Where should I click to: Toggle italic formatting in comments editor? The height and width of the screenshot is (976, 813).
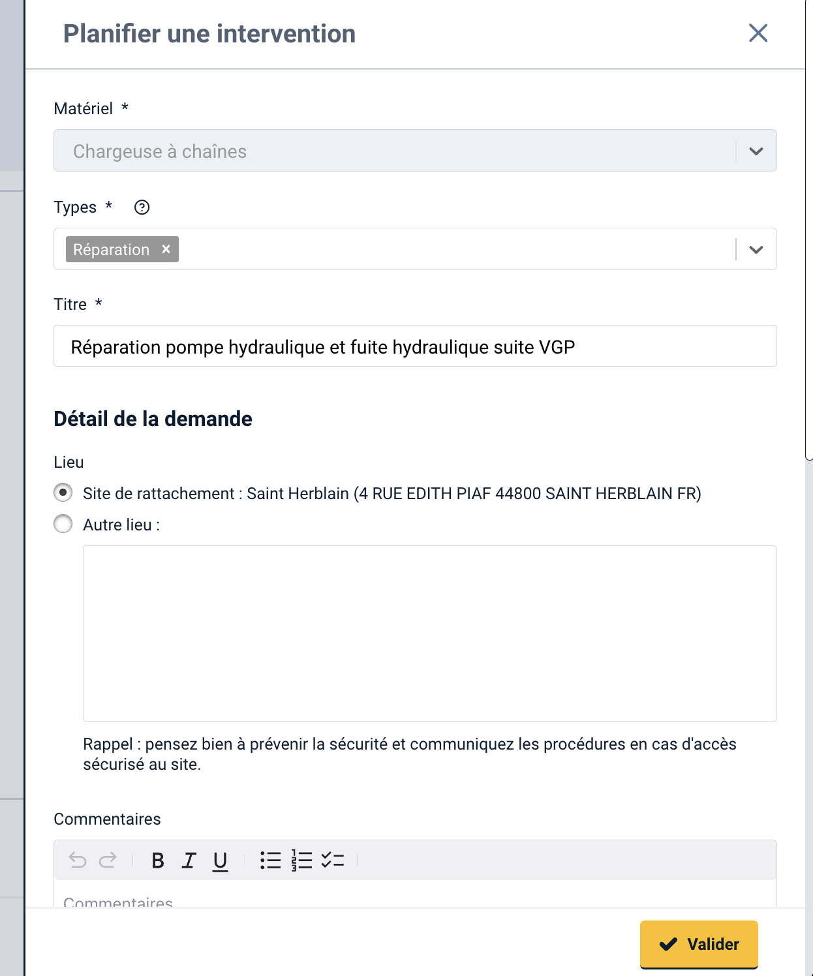[189, 861]
